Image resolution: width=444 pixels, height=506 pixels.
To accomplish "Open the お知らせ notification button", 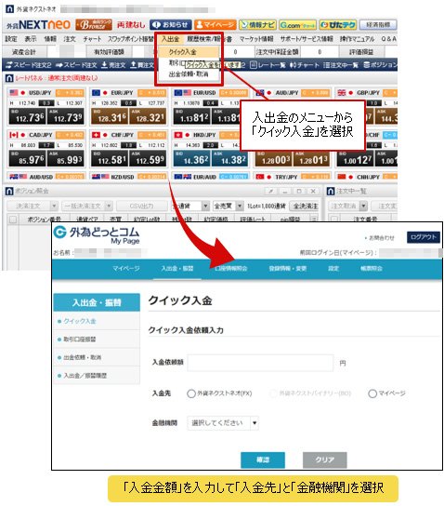I will [x=171, y=25].
